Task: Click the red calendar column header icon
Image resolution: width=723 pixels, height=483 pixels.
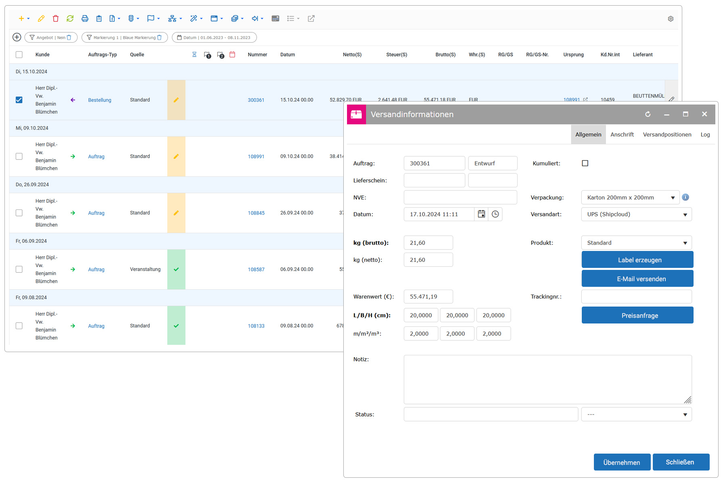Action: tap(232, 54)
